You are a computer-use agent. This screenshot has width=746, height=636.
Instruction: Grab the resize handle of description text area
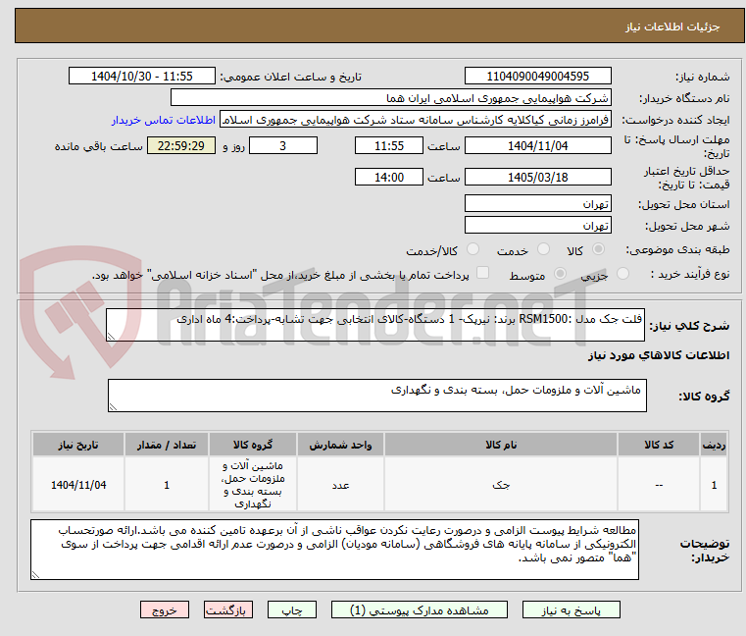point(112,337)
